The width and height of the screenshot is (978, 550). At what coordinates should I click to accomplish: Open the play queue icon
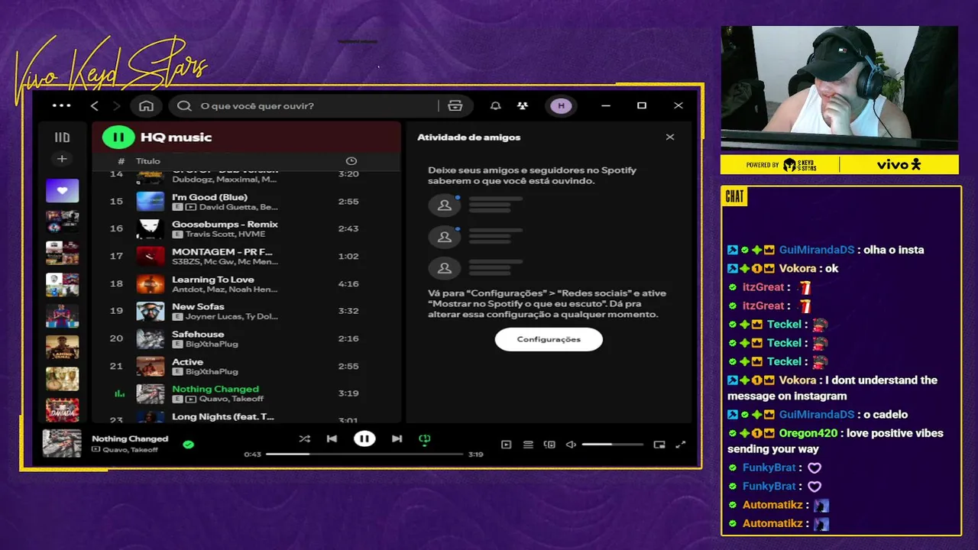pyautogui.click(x=528, y=445)
